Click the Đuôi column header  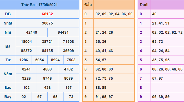pyautogui.click(x=144, y=5)
